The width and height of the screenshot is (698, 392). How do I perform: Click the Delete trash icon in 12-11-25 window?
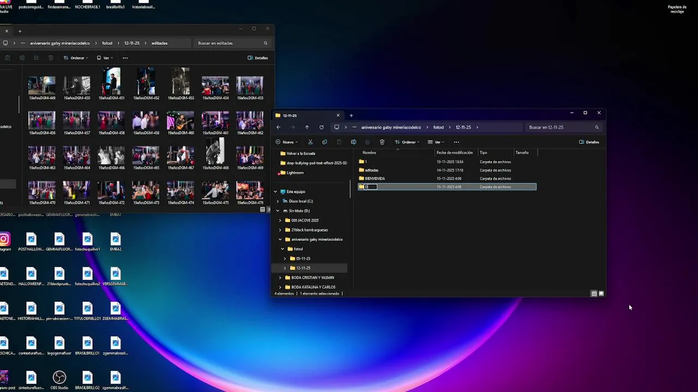point(382,142)
